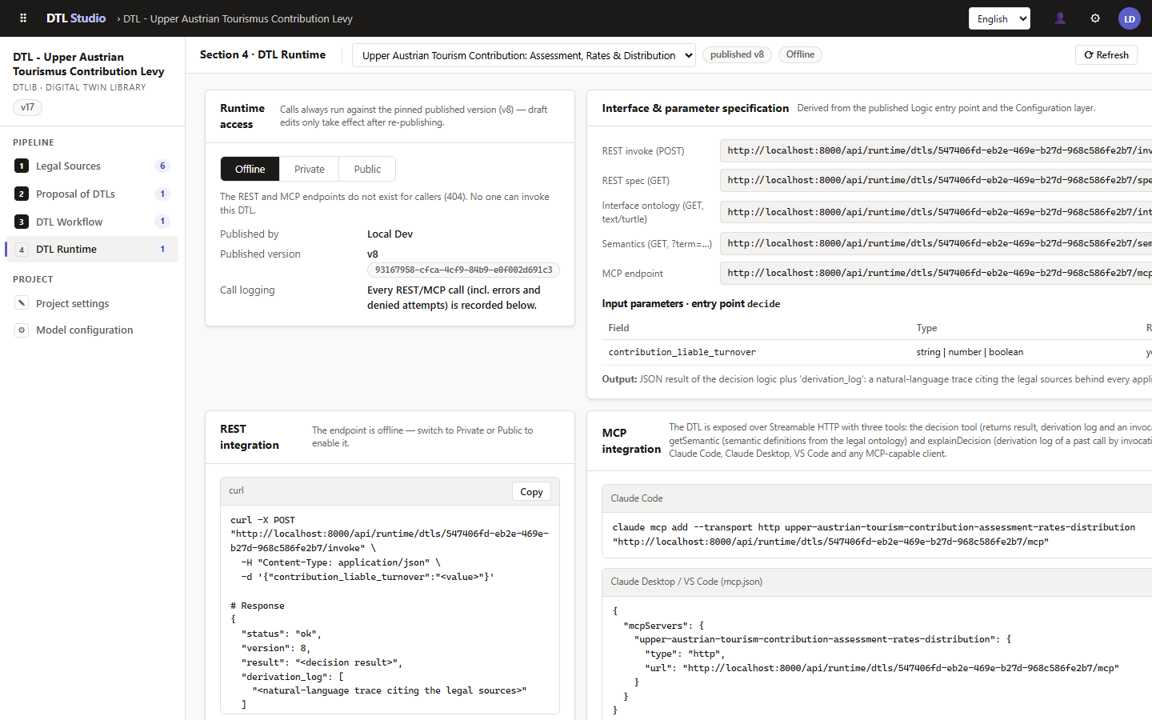Open DTL Runtime pipeline step
The image size is (1152, 720).
(x=92, y=250)
